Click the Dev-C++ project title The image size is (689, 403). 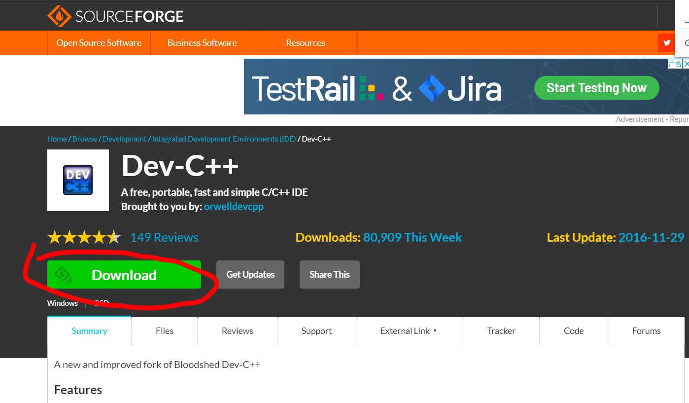180,166
